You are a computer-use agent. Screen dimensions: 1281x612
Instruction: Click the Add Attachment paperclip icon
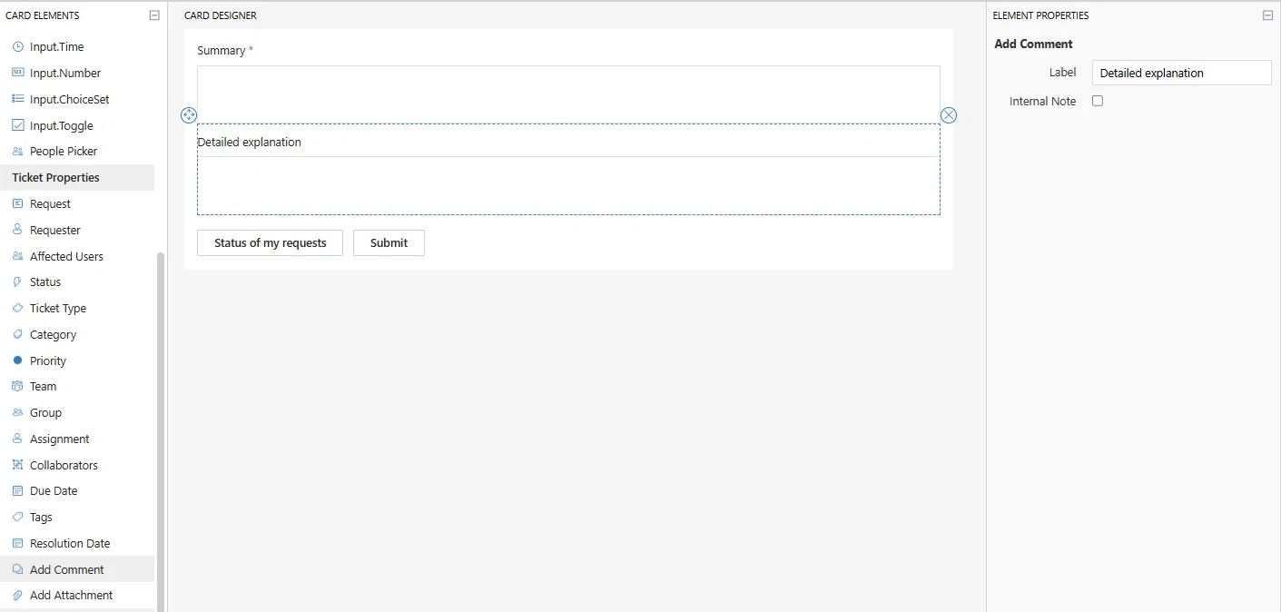[17, 595]
